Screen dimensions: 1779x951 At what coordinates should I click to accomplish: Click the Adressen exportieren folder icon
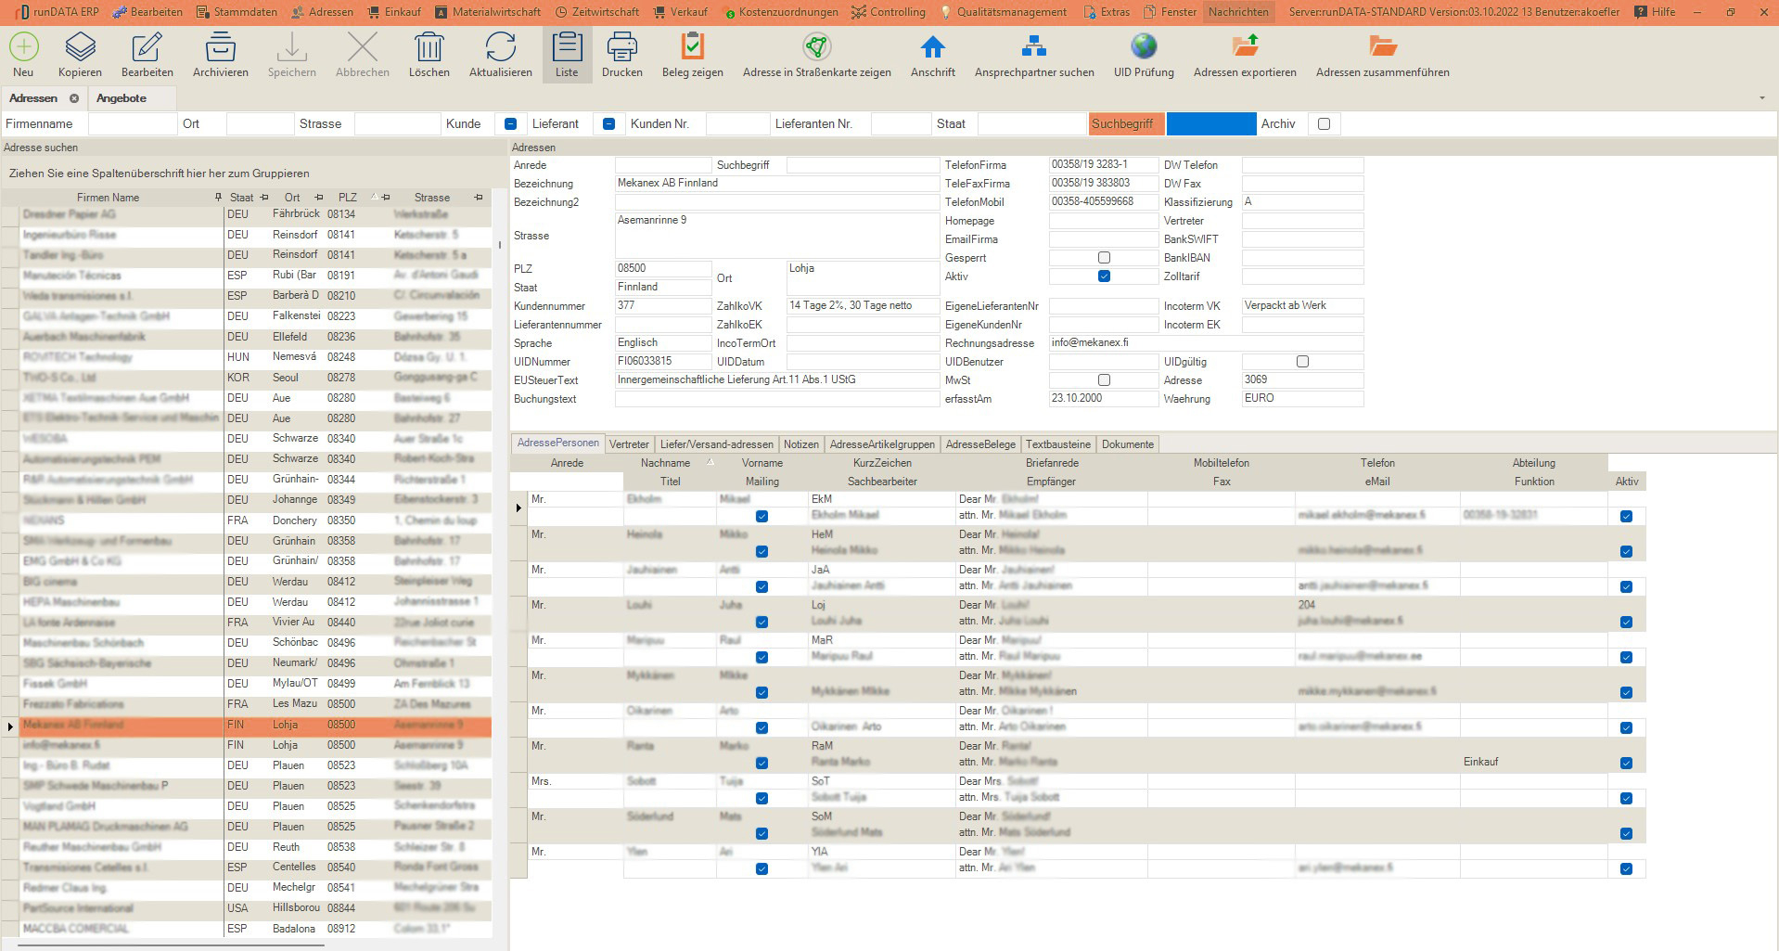[1245, 46]
